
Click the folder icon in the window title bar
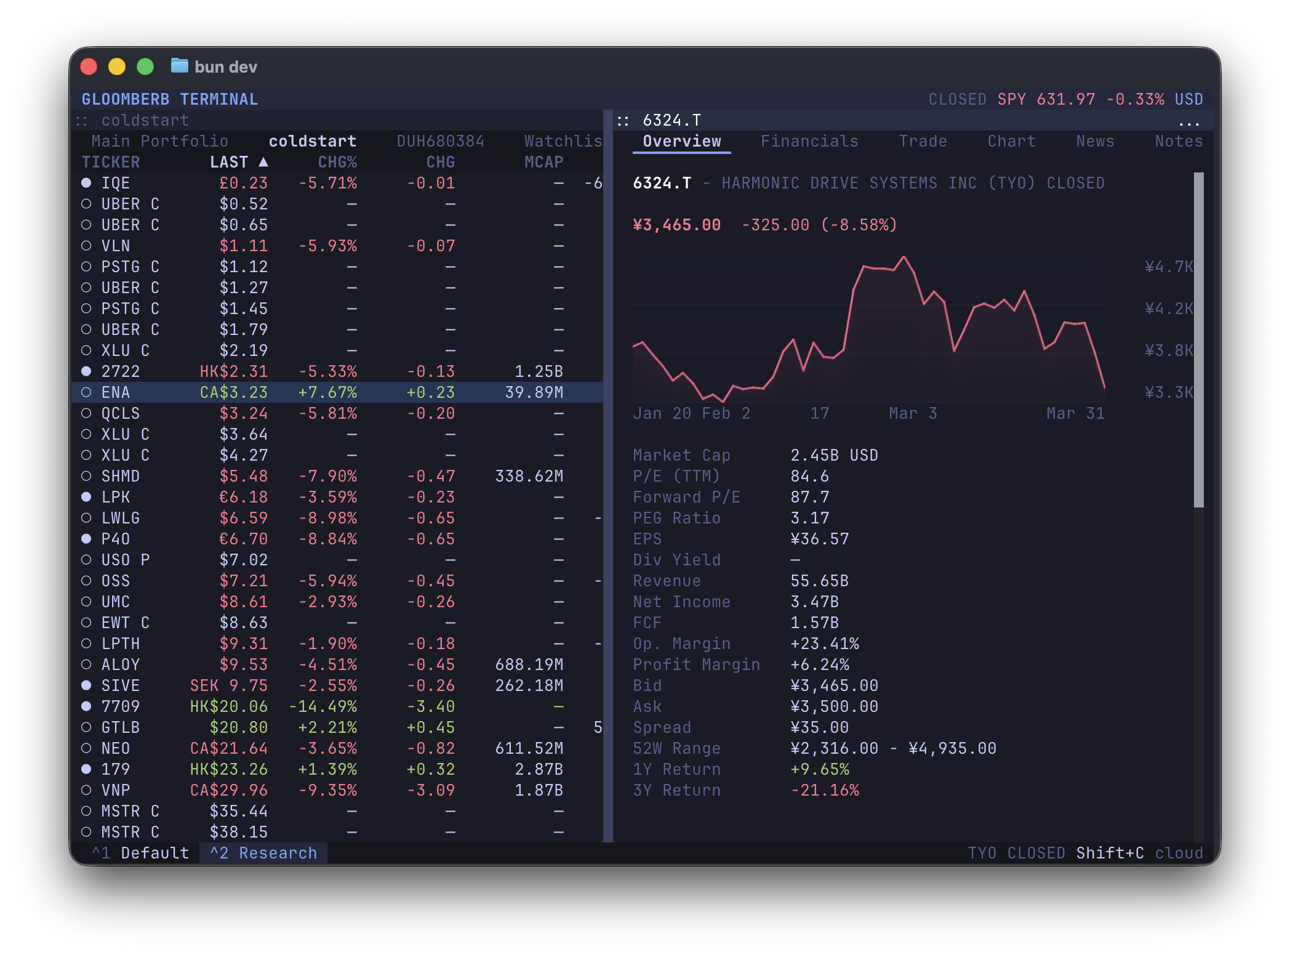[179, 67]
